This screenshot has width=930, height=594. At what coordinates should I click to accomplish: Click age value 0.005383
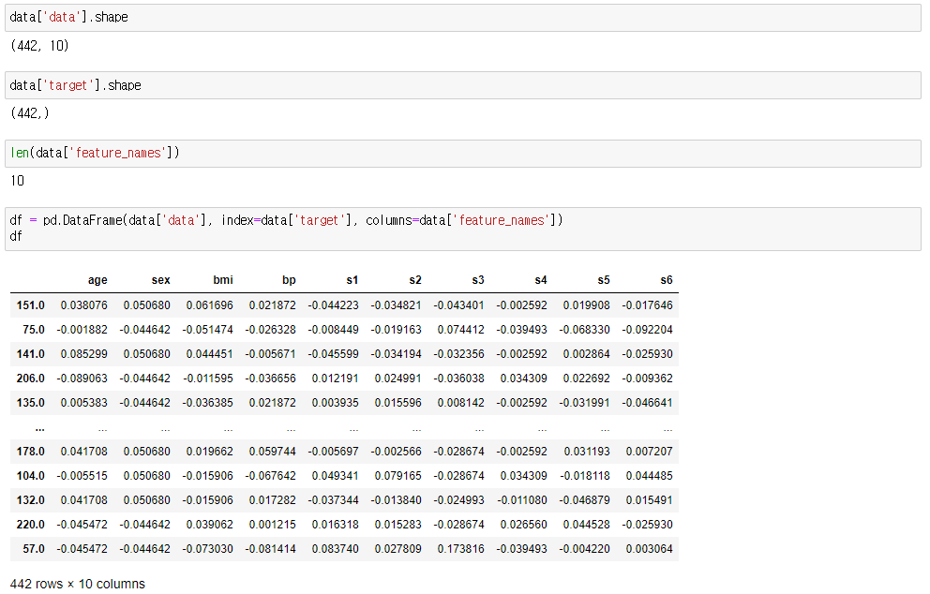[83, 403]
